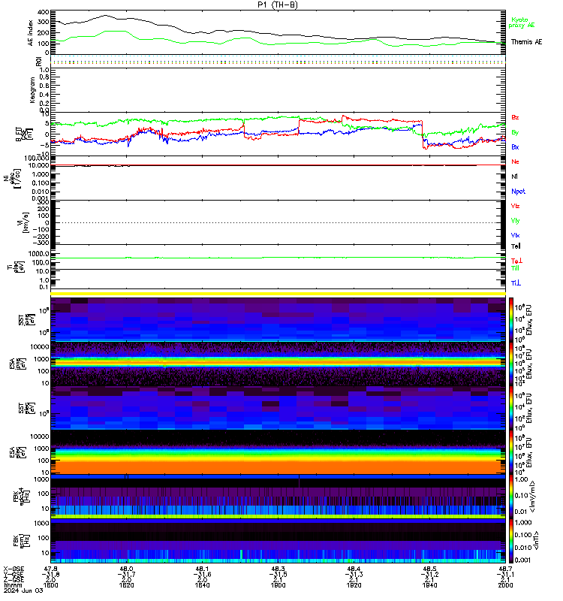Click the blue Npot legend label
The width and height of the screenshot is (563, 601).
point(518,192)
